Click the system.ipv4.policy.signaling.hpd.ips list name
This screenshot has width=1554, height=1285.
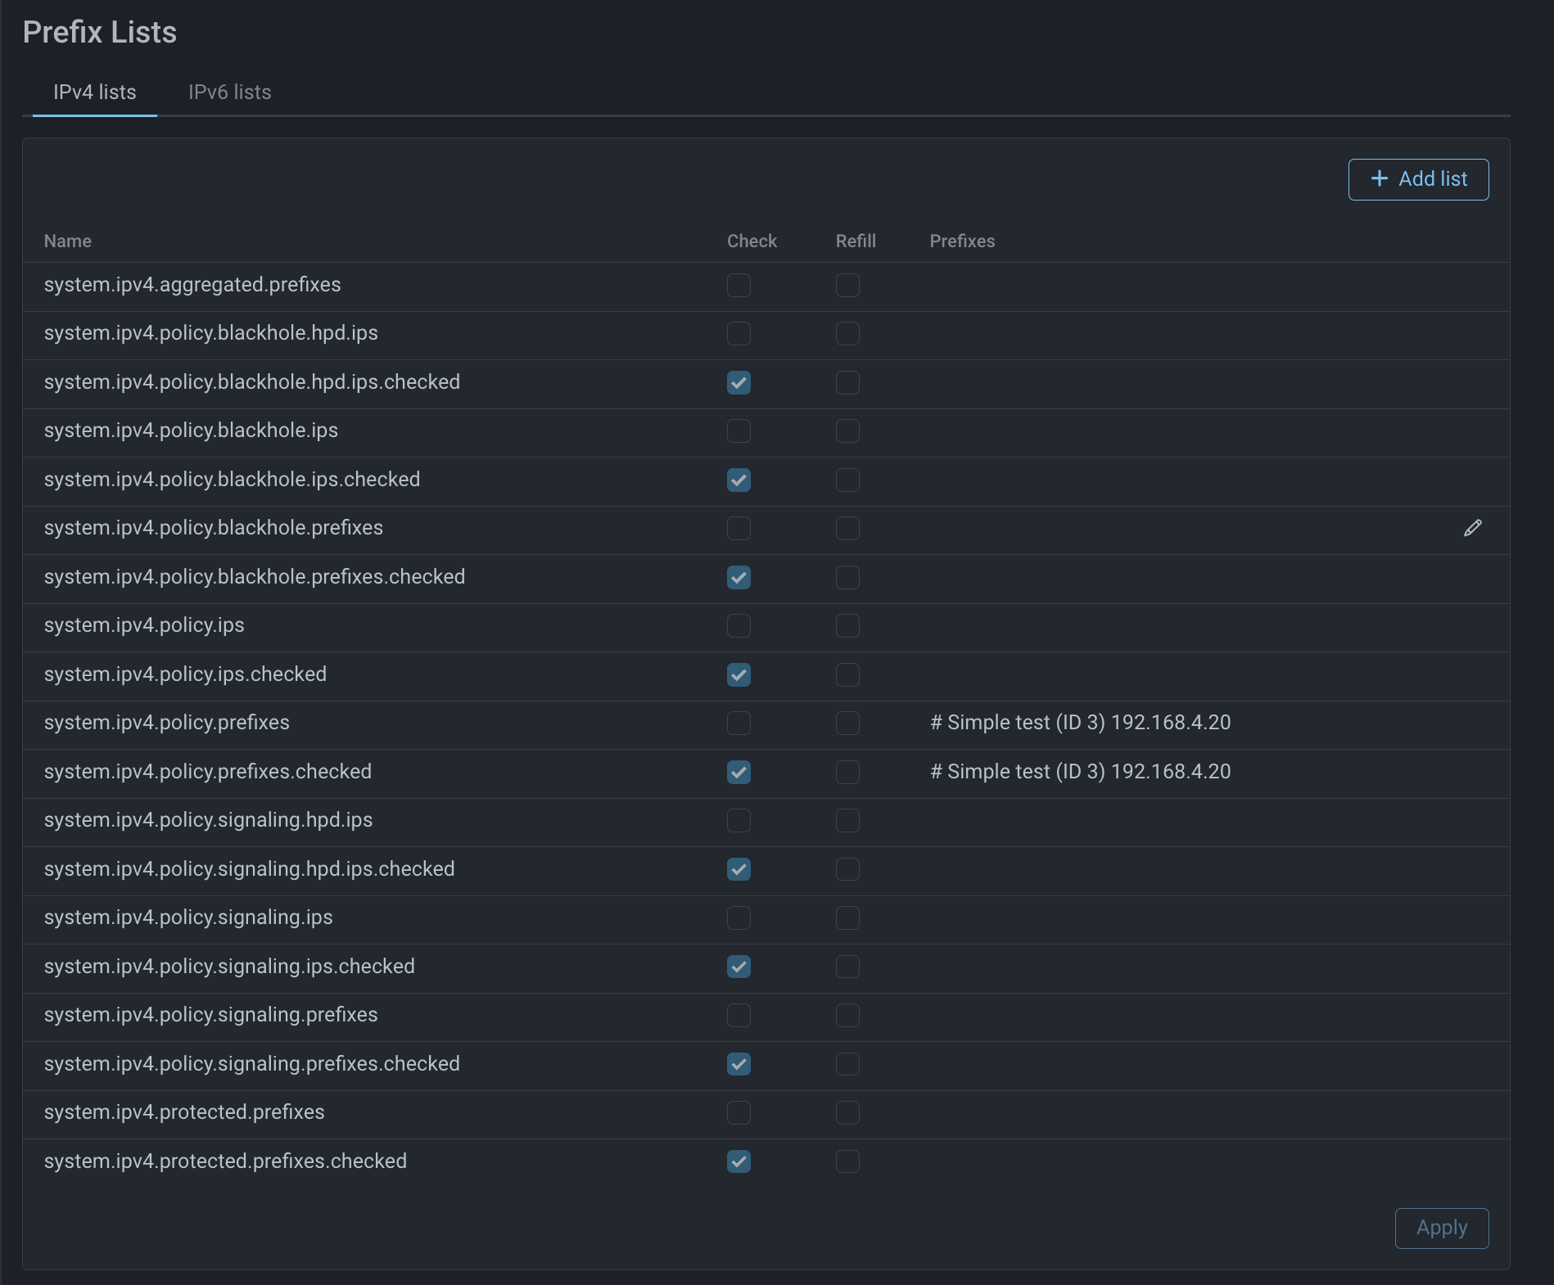[208, 820]
